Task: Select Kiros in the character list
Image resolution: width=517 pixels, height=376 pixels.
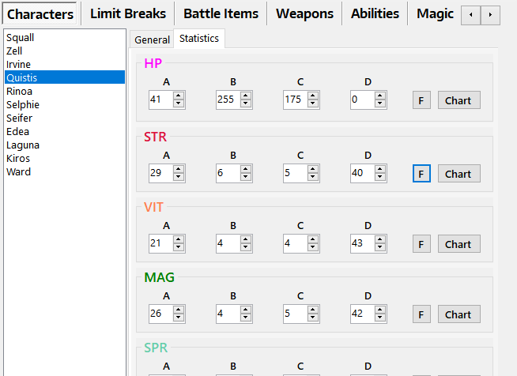Action: click(65, 158)
